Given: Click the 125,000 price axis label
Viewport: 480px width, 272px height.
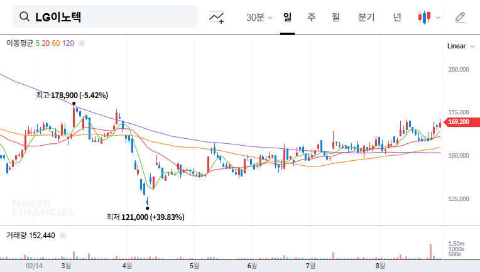Looking at the screenshot, I should [x=459, y=199].
